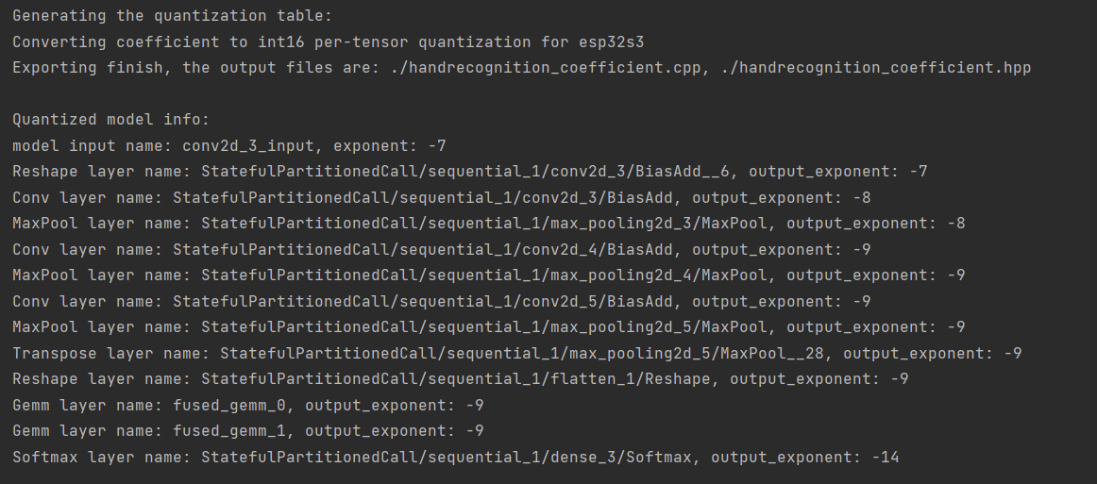Screen dimensions: 1097x484
Task: Click the conv2d_4/BiasAdd Conv layer line
Action: (442, 250)
